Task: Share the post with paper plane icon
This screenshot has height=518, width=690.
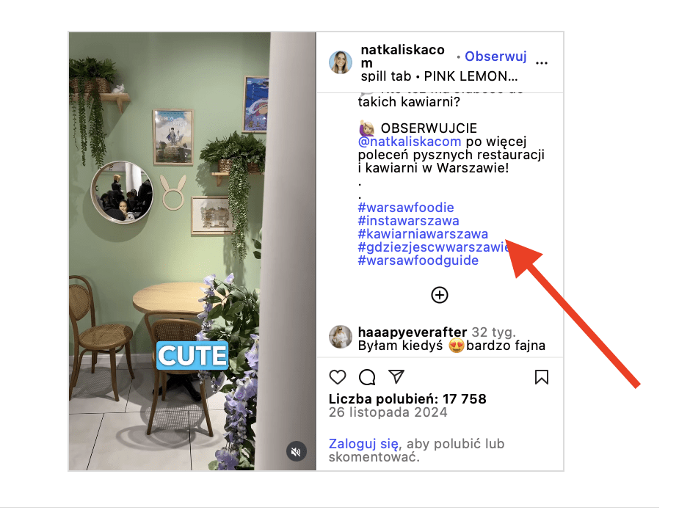Action: point(396,376)
